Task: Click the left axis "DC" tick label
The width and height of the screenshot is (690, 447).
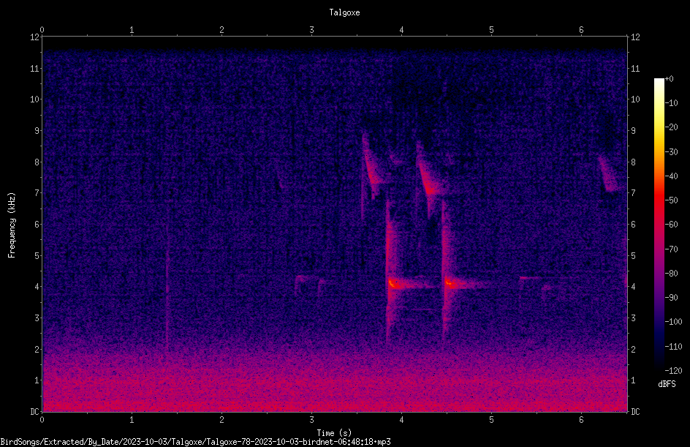Action: [x=35, y=412]
